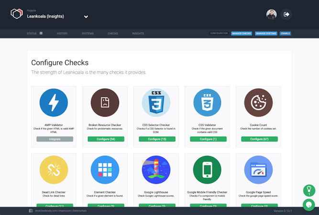Click Configure (67) for Cookie Count

click(x=259, y=139)
